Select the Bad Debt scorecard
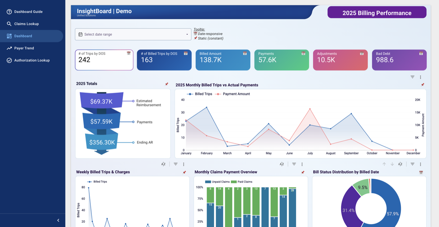Viewport: 439px width, 227px height. coord(399,60)
